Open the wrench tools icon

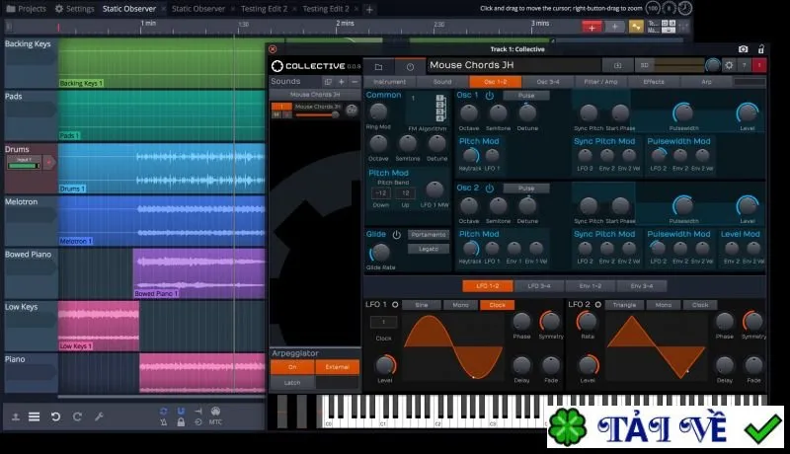99,416
